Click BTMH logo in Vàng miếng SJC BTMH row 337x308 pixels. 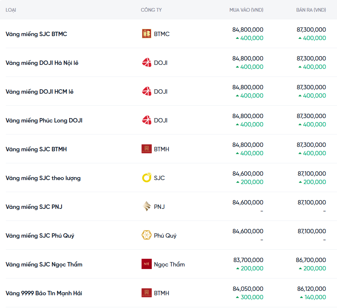[146, 149]
